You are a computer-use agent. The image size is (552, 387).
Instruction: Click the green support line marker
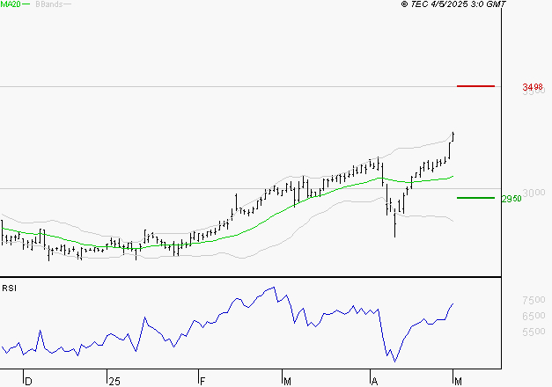[475, 198]
